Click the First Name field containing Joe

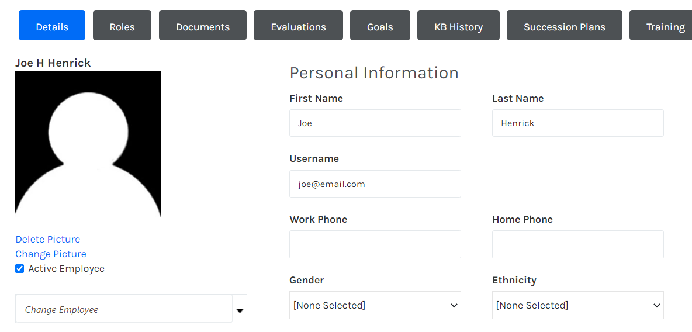[x=375, y=123]
